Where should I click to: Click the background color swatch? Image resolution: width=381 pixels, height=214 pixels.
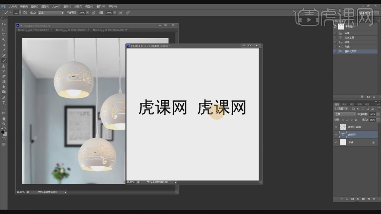[x=5, y=134]
